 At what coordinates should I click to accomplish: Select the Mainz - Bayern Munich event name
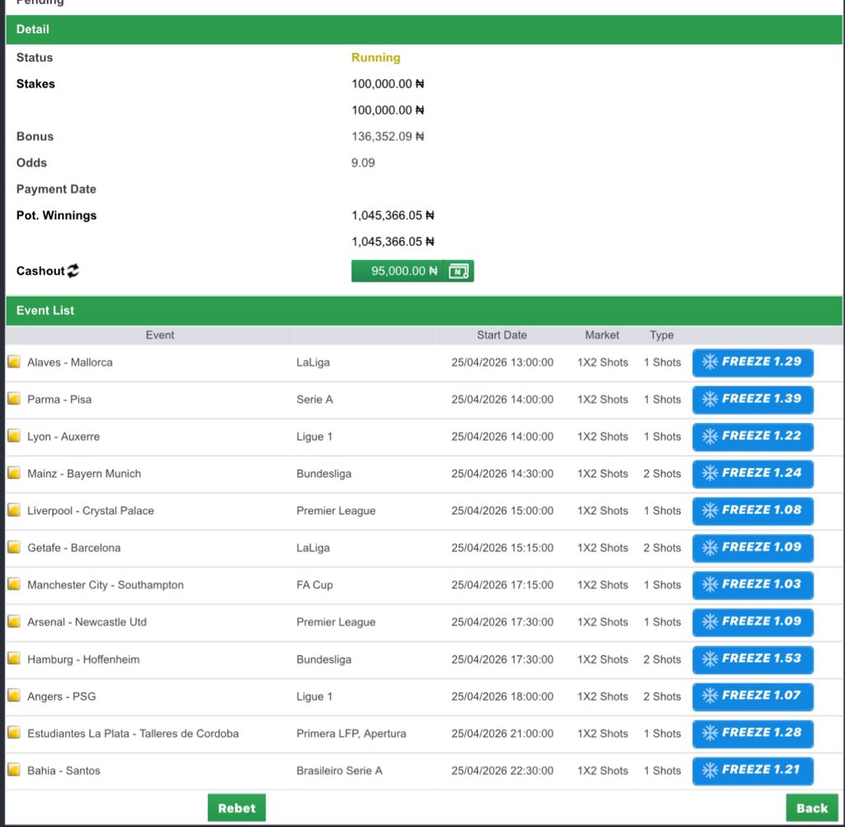84,474
